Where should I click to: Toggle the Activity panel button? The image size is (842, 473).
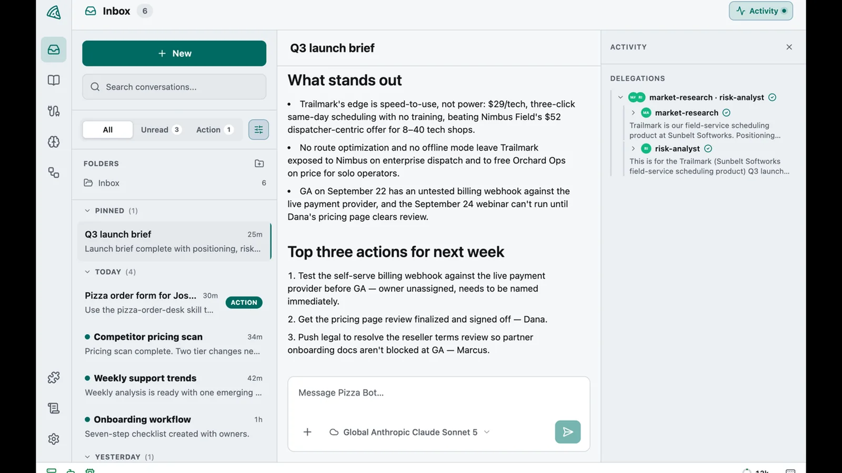tap(761, 11)
